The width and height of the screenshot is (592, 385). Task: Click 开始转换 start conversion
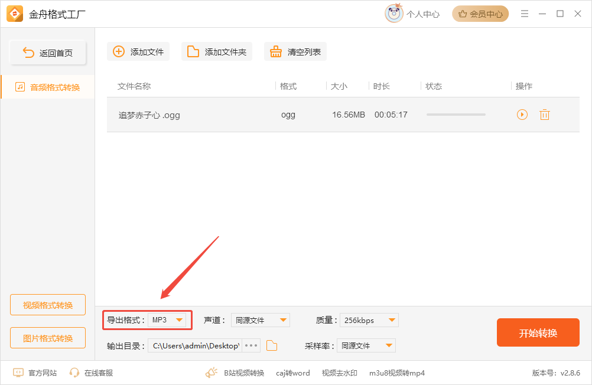[538, 332]
